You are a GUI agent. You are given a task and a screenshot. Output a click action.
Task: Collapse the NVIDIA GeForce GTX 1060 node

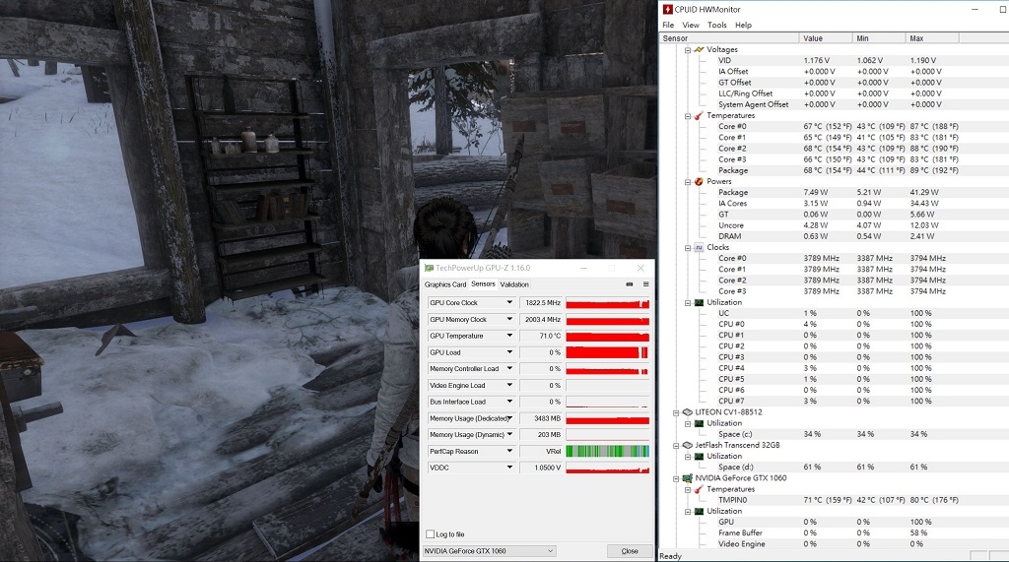(676, 478)
